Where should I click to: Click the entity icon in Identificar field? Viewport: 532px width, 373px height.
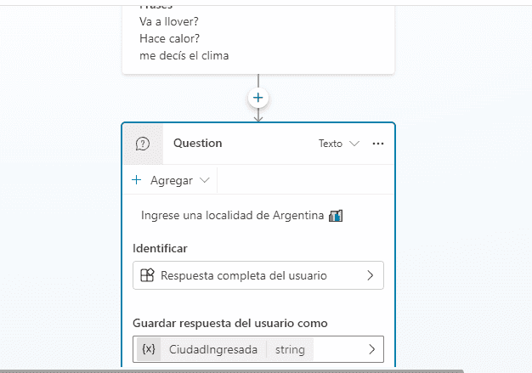(147, 275)
